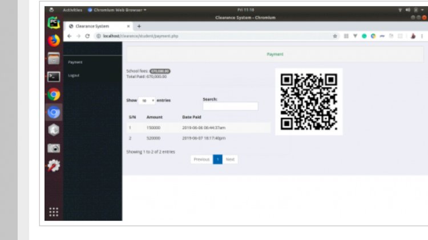This screenshot has width=428, height=240.
Task: Bookmark this page with the star
Action: pos(335,36)
